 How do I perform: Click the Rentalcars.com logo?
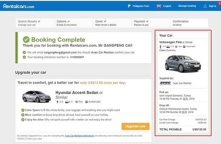pyautogui.click(x=19, y=6)
